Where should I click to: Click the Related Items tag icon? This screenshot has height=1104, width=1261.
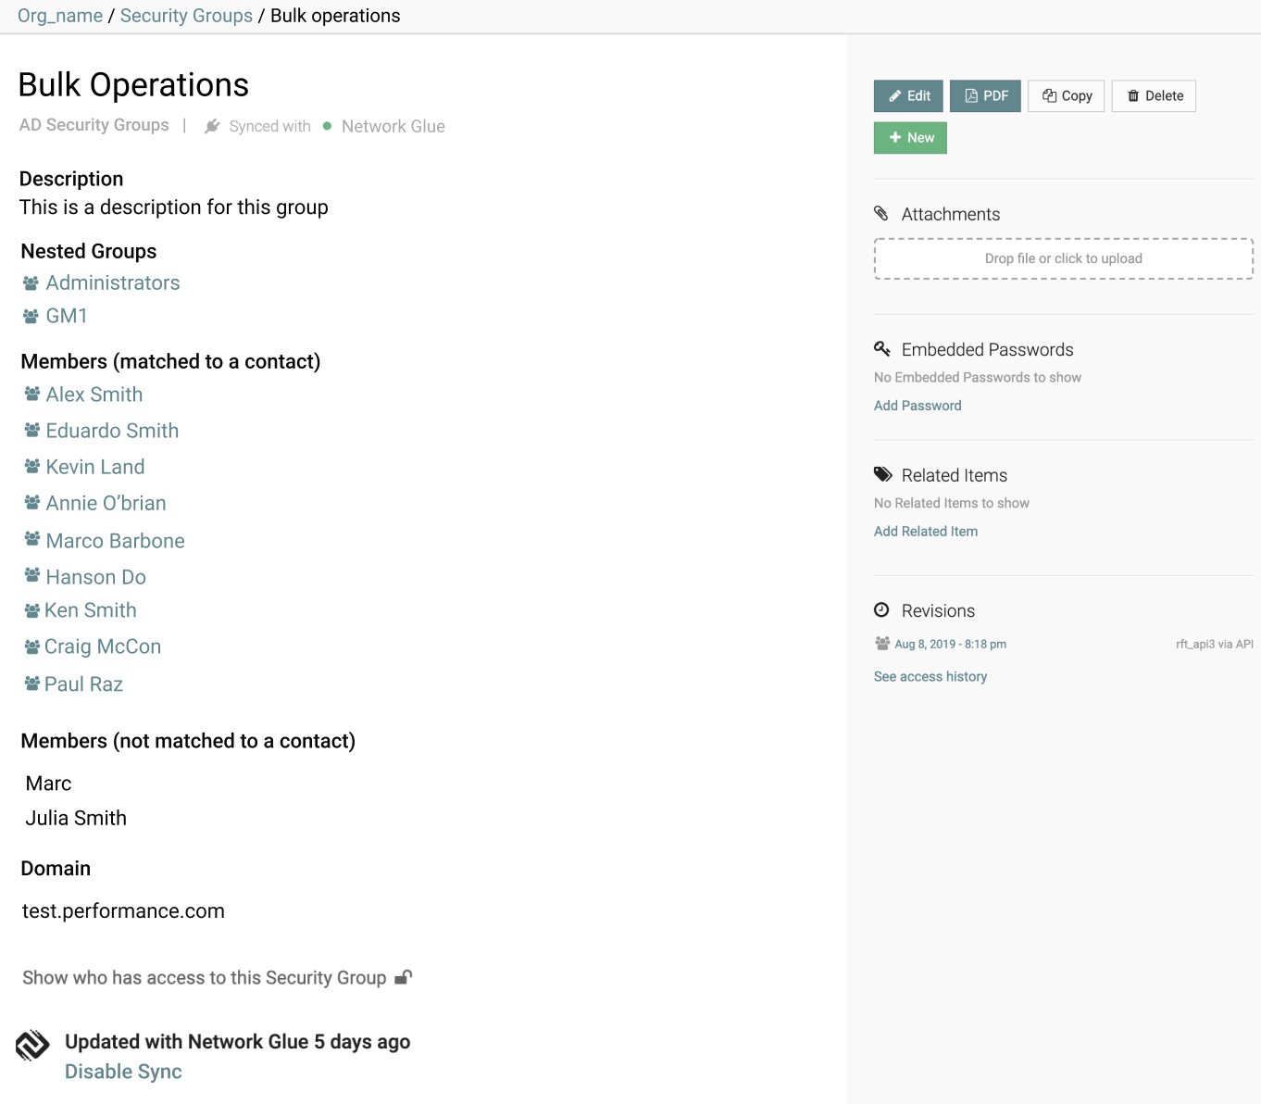click(x=882, y=474)
